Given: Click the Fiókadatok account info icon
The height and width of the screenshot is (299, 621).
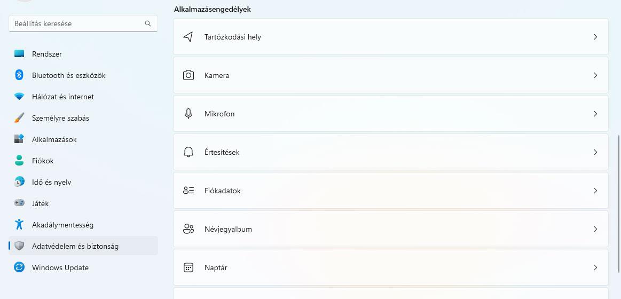Looking at the screenshot, I should tap(188, 191).
